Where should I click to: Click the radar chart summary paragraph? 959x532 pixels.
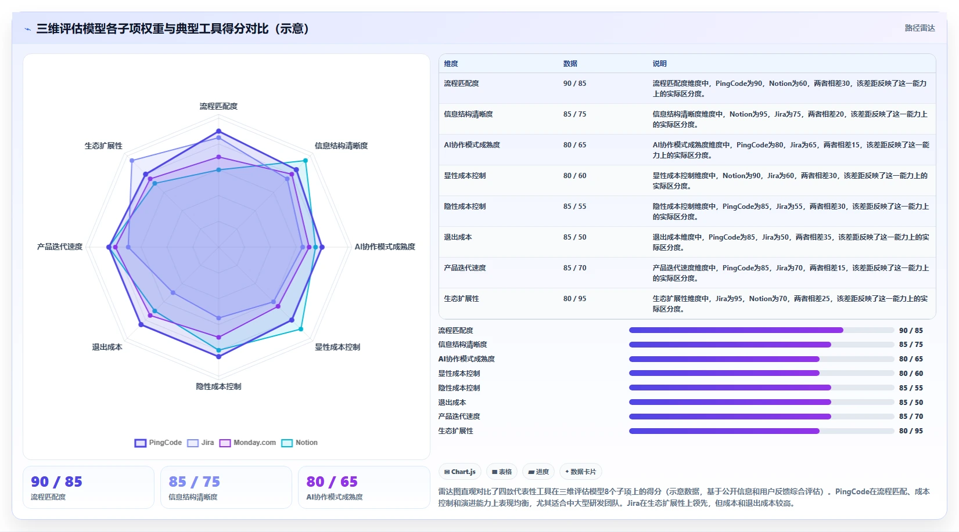click(684, 498)
